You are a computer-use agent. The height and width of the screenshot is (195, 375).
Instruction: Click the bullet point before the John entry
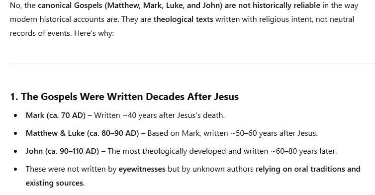tap(15, 151)
